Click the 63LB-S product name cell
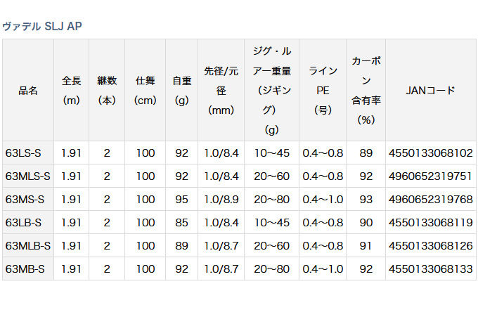 click(x=23, y=222)
